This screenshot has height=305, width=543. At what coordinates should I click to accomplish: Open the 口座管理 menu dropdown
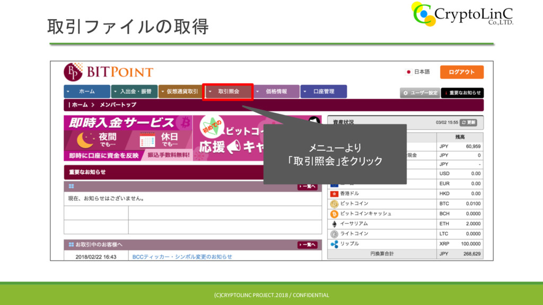(x=323, y=92)
